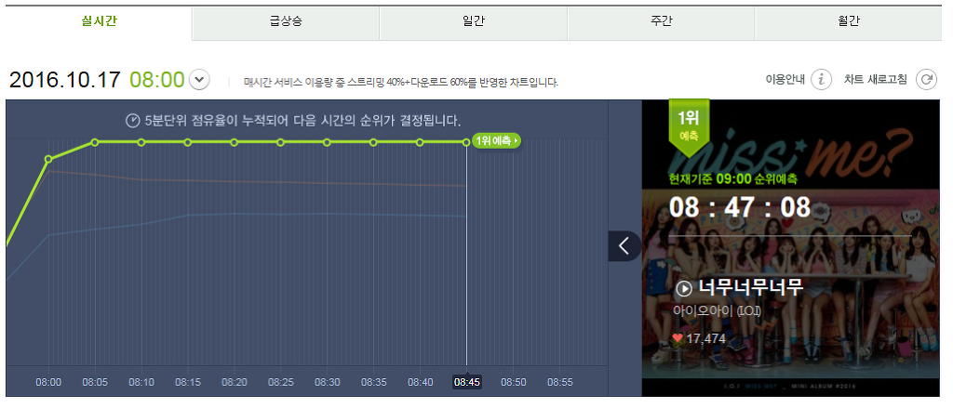This screenshot has width=953, height=408.
Task: Switch to the 급상승 tab
Action: tap(286, 22)
